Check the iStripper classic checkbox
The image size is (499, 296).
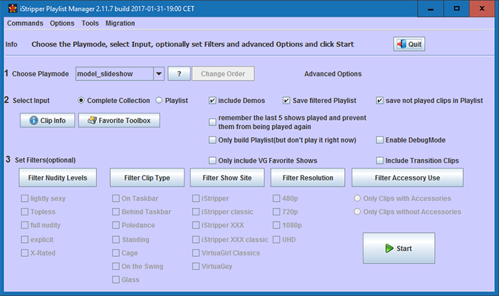(195, 212)
